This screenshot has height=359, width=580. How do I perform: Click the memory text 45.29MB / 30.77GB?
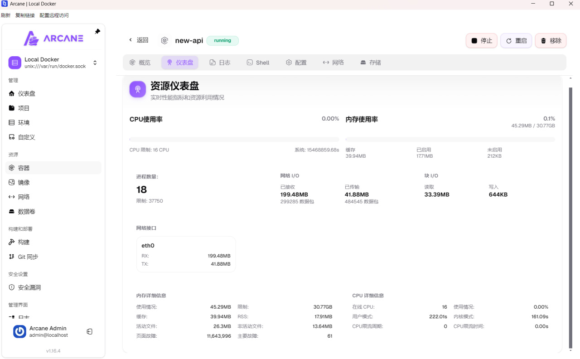[x=533, y=126]
